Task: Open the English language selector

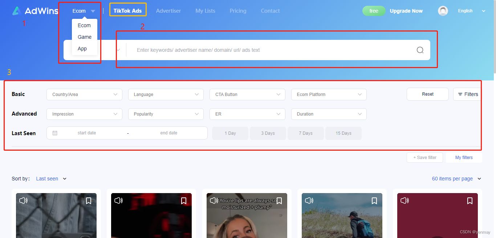Action: point(471,11)
